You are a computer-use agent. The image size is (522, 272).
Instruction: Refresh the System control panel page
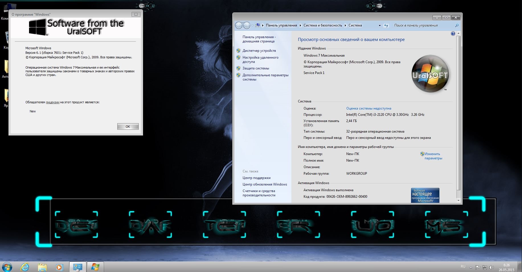pos(386,26)
